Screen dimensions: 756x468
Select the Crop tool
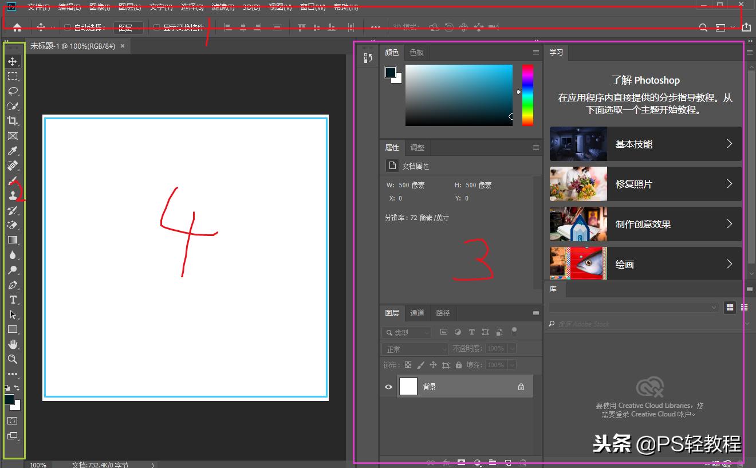coord(13,121)
